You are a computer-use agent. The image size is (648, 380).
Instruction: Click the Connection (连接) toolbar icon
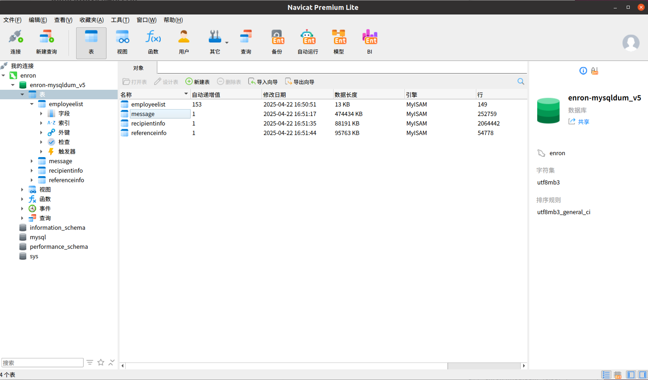(16, 42)
